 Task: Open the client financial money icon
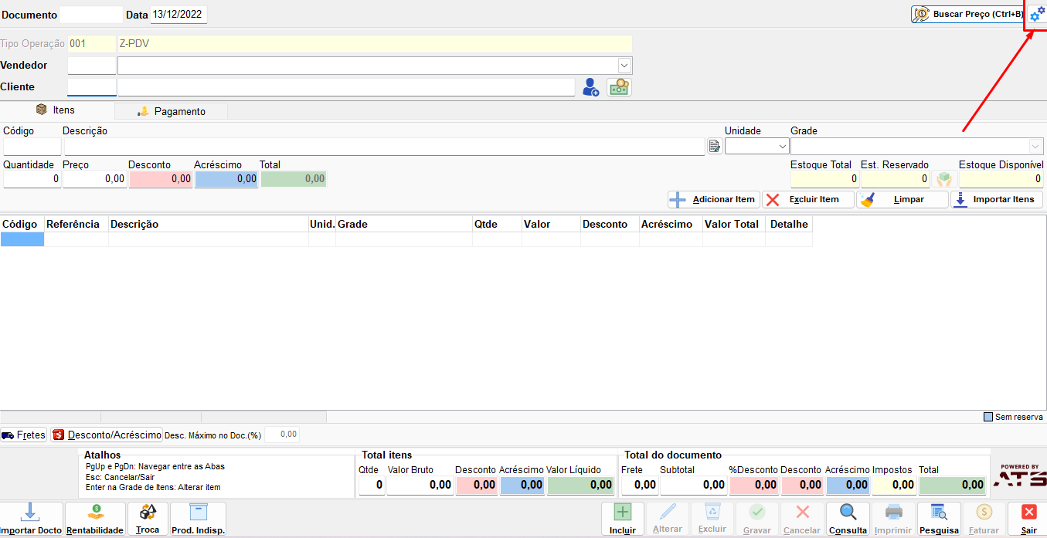[x=619, y=87]
